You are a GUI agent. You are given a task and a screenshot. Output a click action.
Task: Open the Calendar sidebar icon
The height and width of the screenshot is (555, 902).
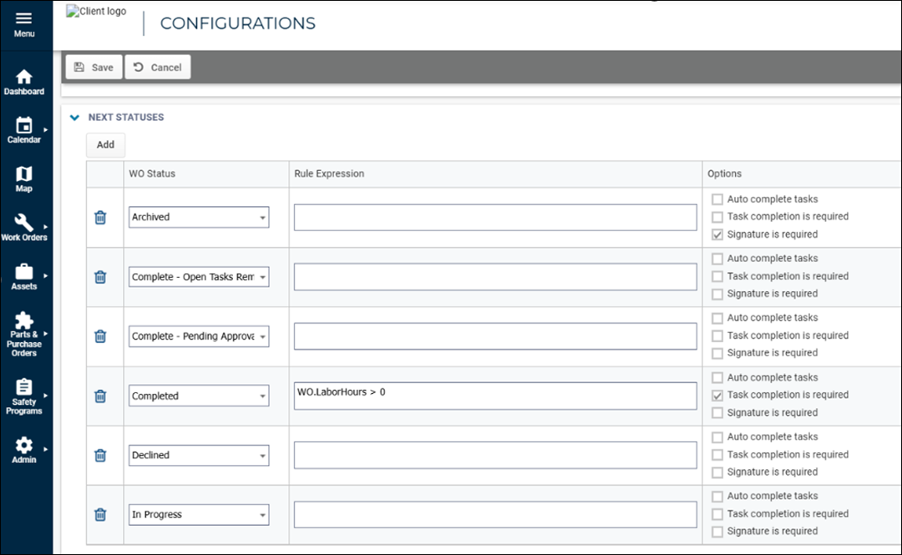[x=24, y=126]
